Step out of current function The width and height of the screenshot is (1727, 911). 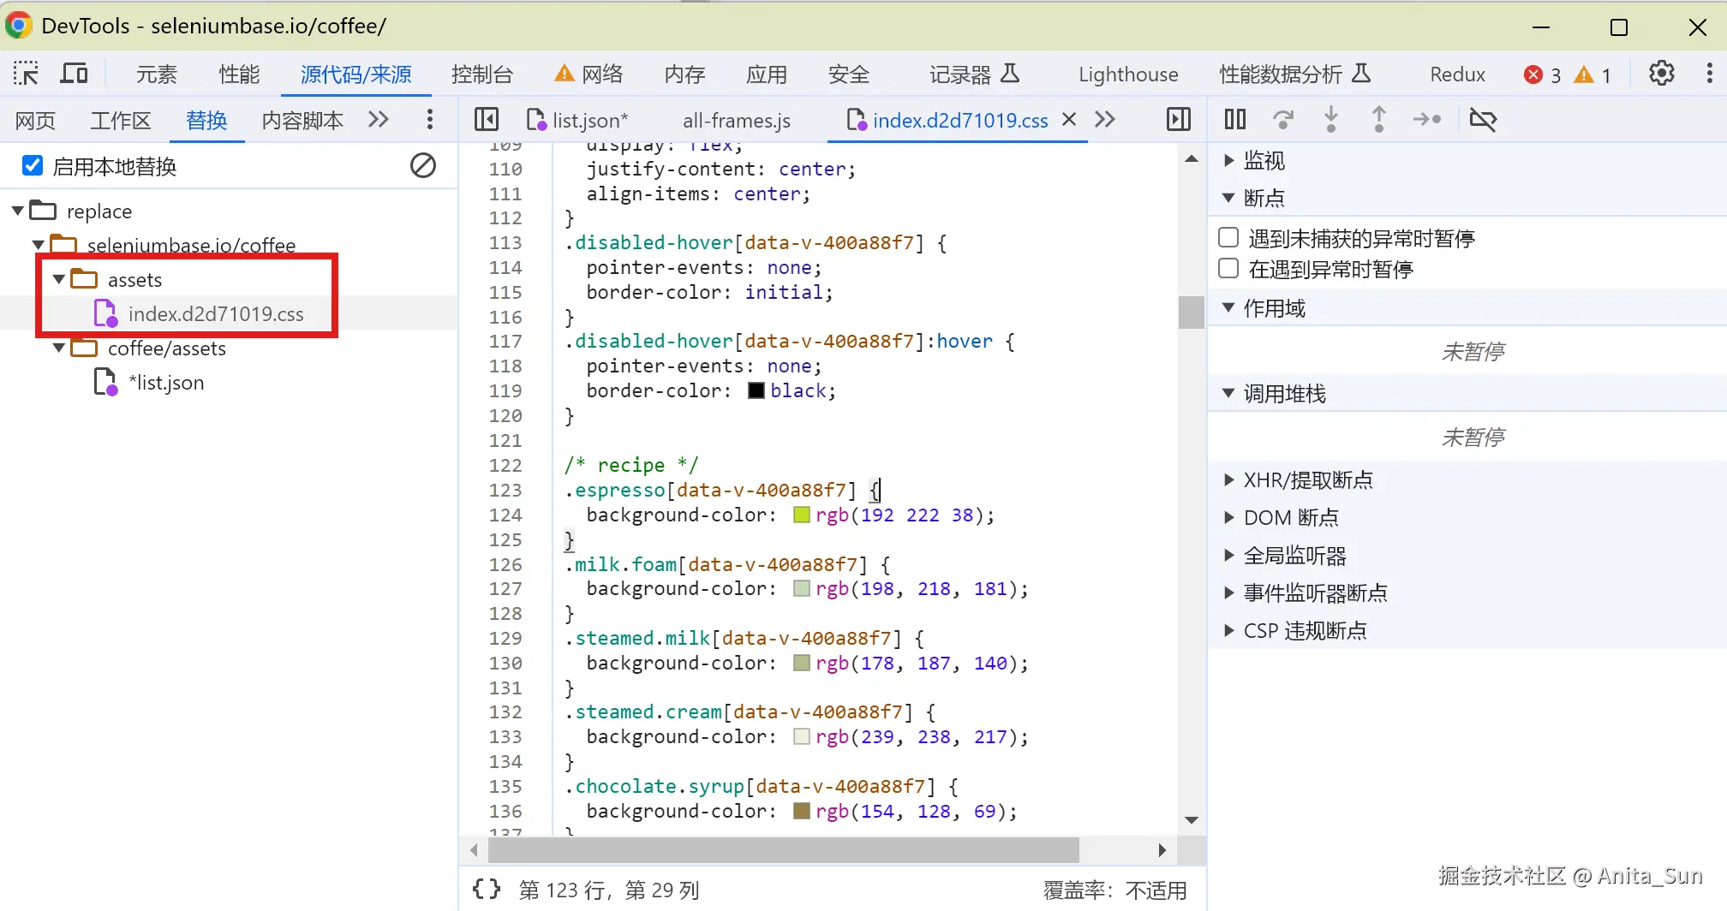click(1379, 119)
